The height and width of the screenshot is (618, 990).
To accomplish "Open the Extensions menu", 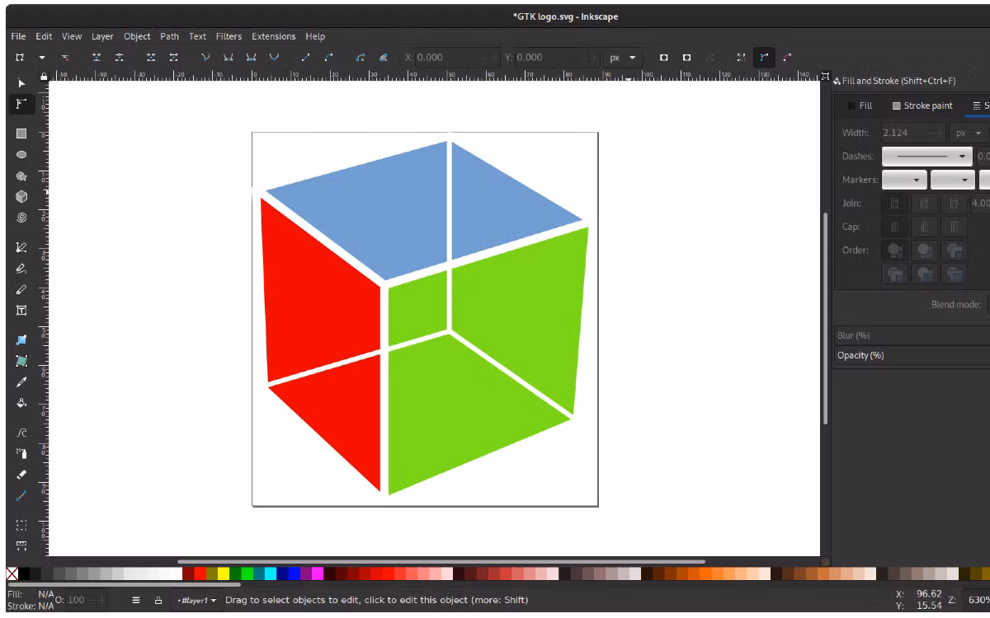I will (273, 36).
